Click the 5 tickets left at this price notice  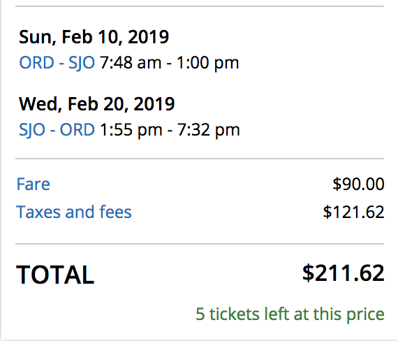pos(290,314)
